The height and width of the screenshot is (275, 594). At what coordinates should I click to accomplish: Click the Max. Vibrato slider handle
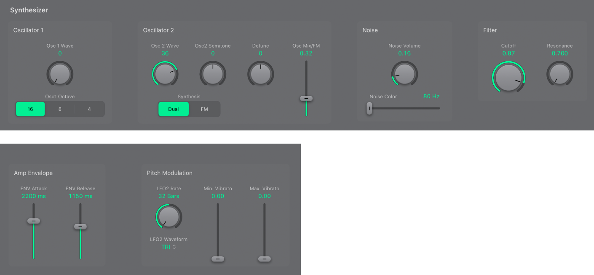point(265,259)
